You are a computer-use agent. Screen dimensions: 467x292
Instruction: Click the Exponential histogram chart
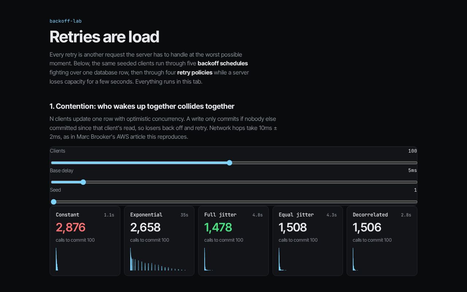pyautogui.click(x=159, y=259)
